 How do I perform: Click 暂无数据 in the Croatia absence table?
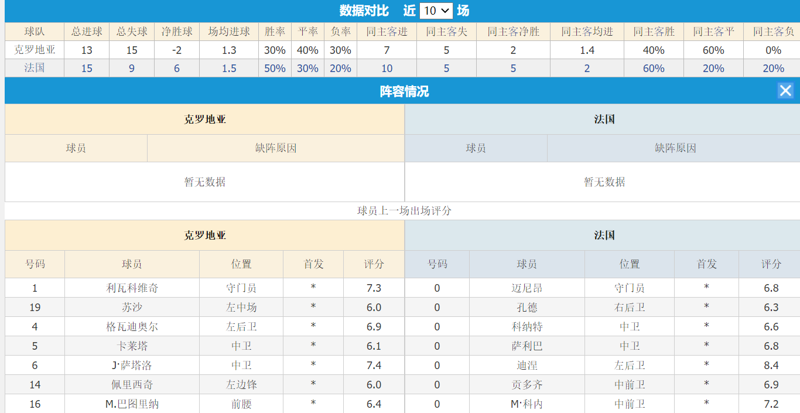(x=204, y=182)
